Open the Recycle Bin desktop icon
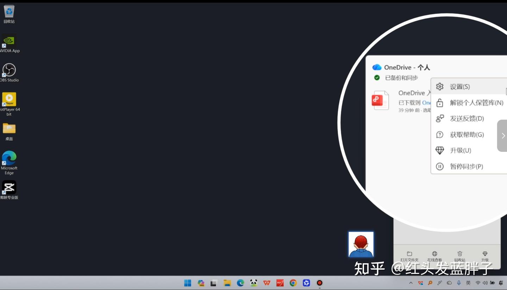This screenshot has width=507, height=290. point(9,14)
